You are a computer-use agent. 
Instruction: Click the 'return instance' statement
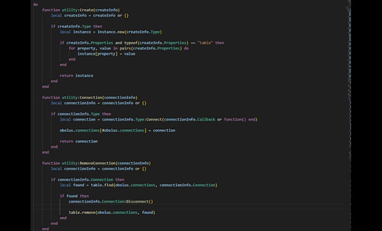coord(76,76)
